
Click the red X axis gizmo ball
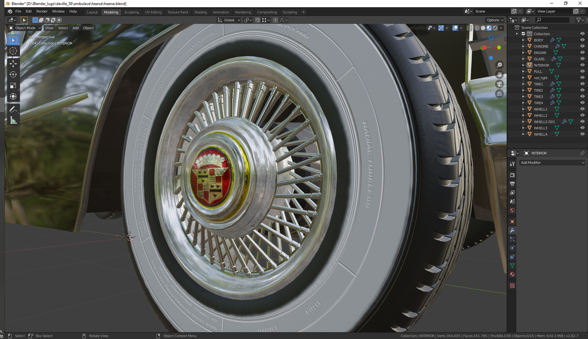tap(484, 48)
